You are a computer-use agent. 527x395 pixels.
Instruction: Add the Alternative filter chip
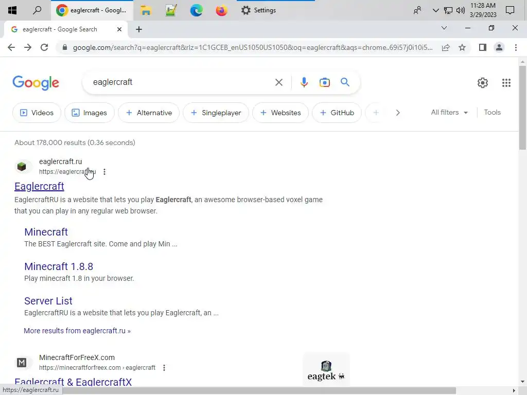click(x=149, y=113)
